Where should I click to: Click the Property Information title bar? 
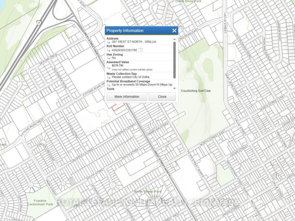click(137, 31)
